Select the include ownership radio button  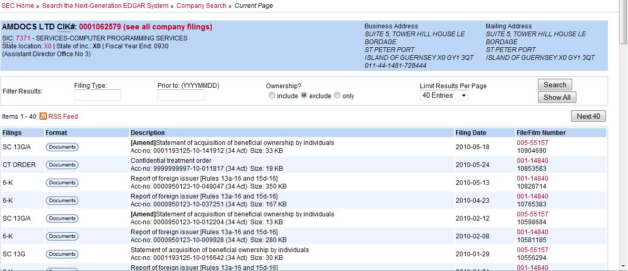click(x=272, y=96)
